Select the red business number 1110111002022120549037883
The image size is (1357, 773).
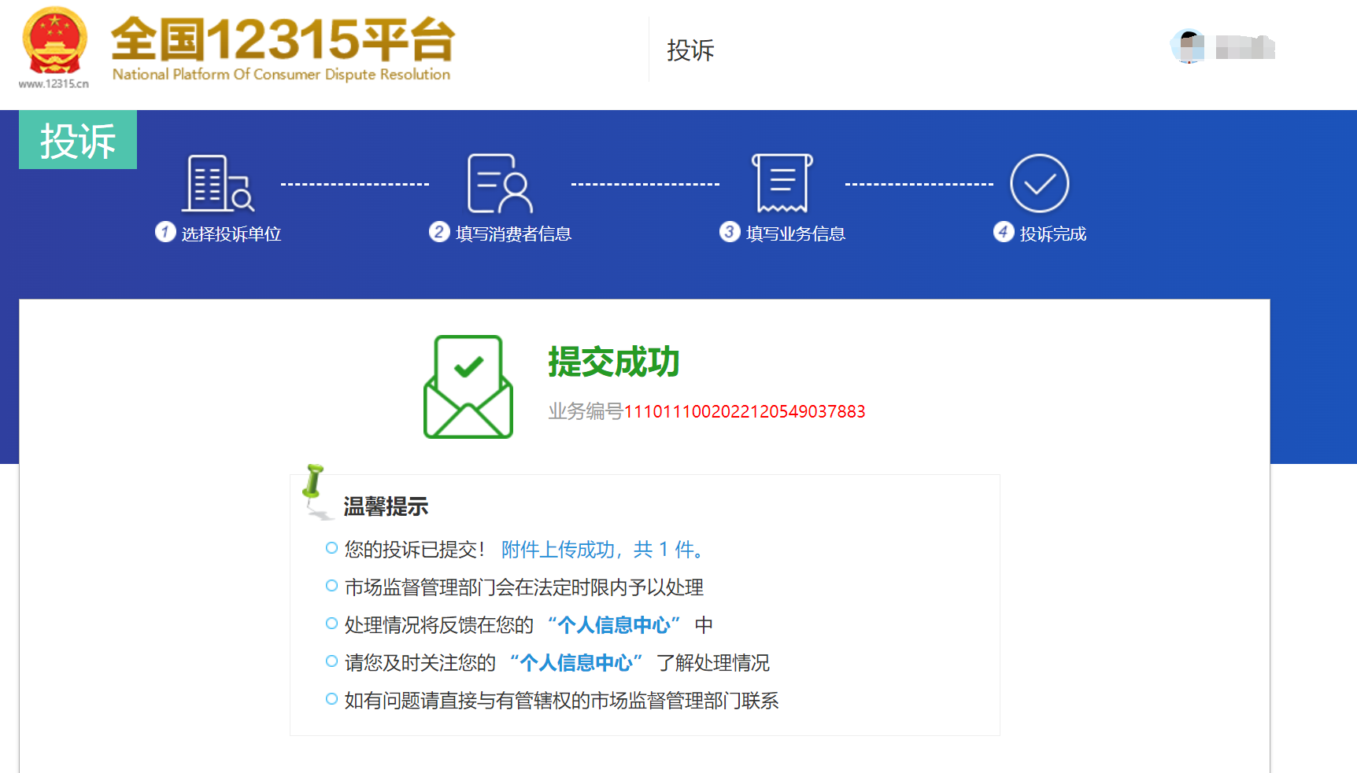[745, 411]
